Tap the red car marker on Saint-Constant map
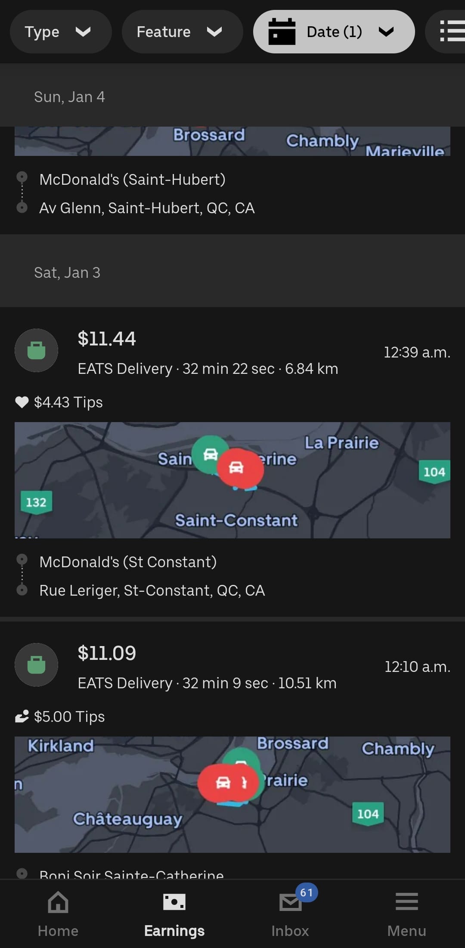The image size is (465, 948). (x=240, y=468)
